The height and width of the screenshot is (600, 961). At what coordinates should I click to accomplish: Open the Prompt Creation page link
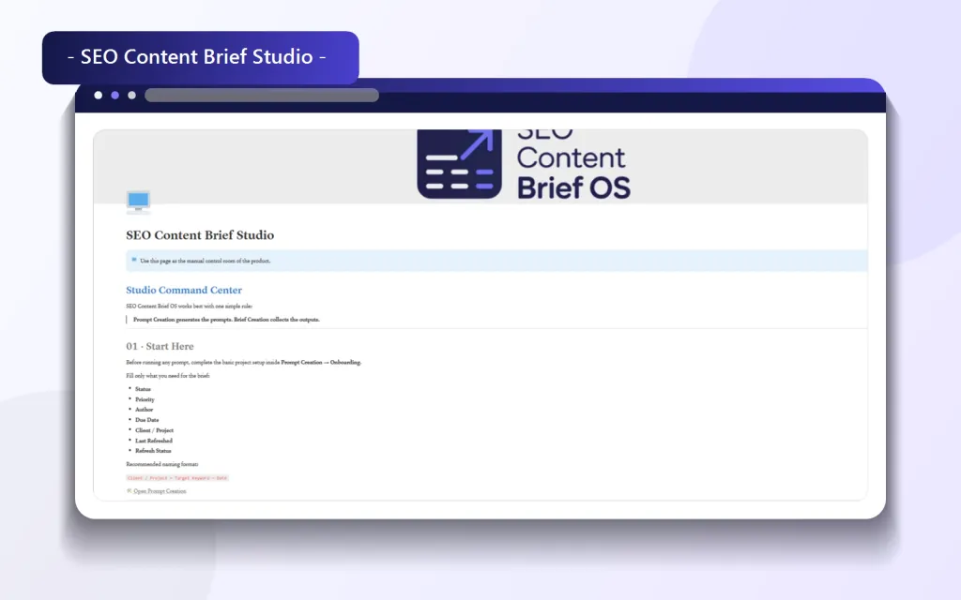(x=160, y=491)
